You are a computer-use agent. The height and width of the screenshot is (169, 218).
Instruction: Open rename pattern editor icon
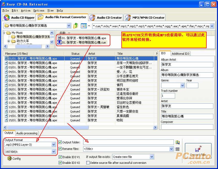point(177,149)
